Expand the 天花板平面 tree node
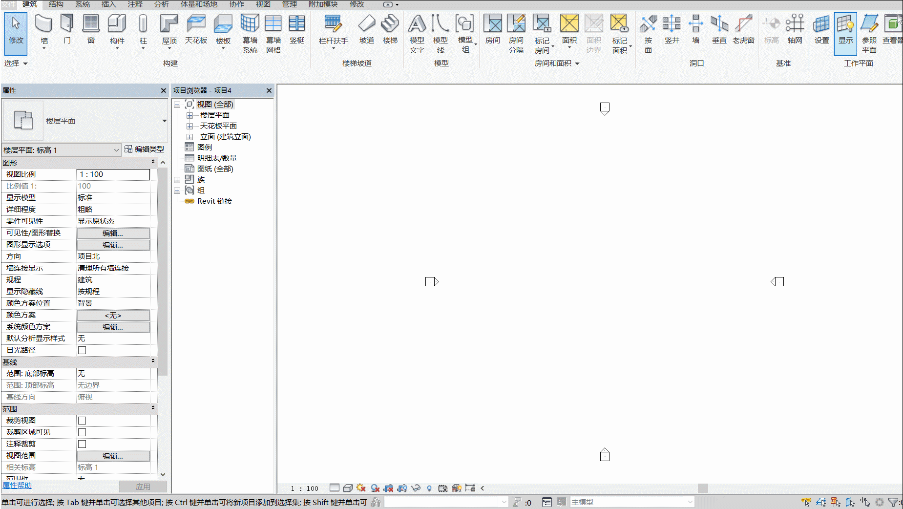This screenshot has width=903, height=509. [x=190, y=126]
